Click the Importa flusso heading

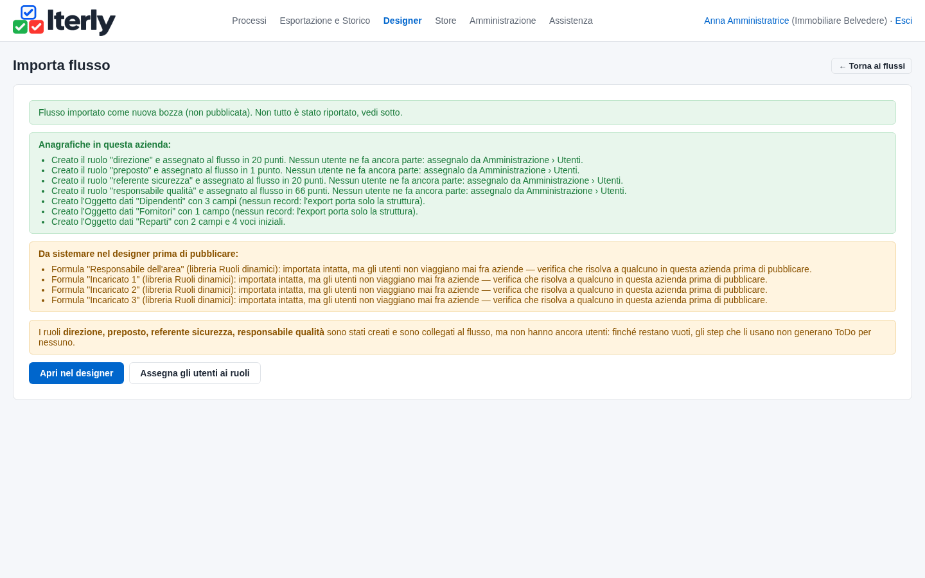[62, 66]
